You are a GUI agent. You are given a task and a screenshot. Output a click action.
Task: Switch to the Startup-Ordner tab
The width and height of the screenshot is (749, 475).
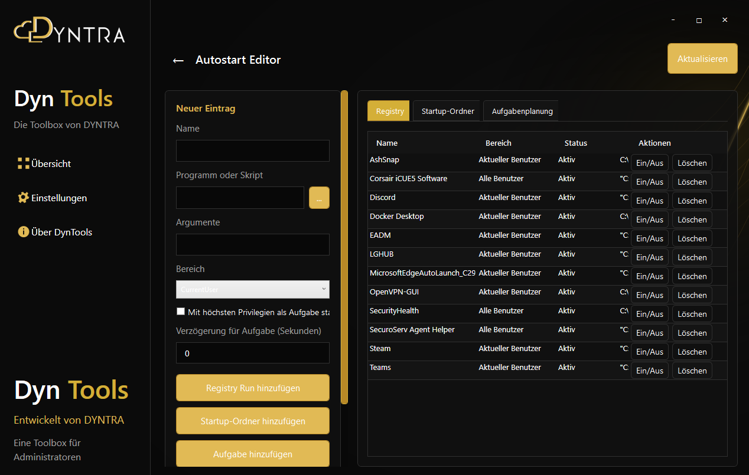point(448,111)
